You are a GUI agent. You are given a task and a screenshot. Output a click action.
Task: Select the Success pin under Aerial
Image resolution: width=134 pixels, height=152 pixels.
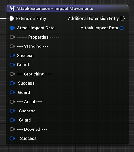pos(12,111)
